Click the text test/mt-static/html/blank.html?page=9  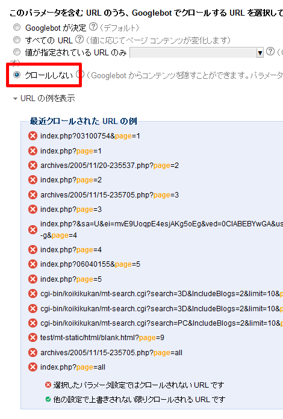coord(102,338)
